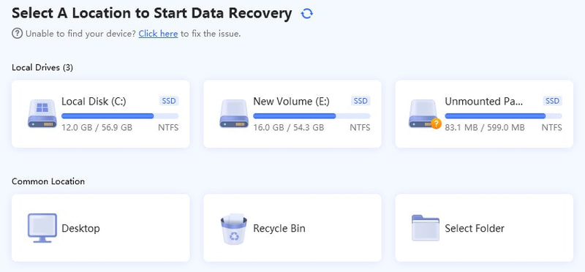585x272 pixels.
Task: Click the SSD badge on Local Disk (C:)
Action: pos(169,101)
